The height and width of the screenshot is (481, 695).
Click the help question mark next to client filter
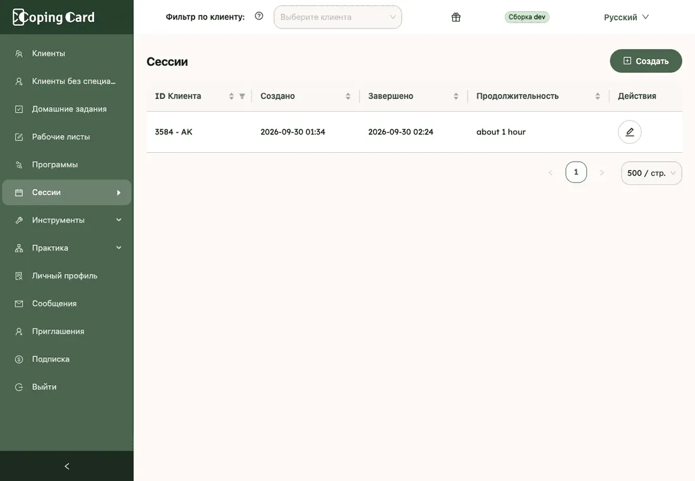259,16
